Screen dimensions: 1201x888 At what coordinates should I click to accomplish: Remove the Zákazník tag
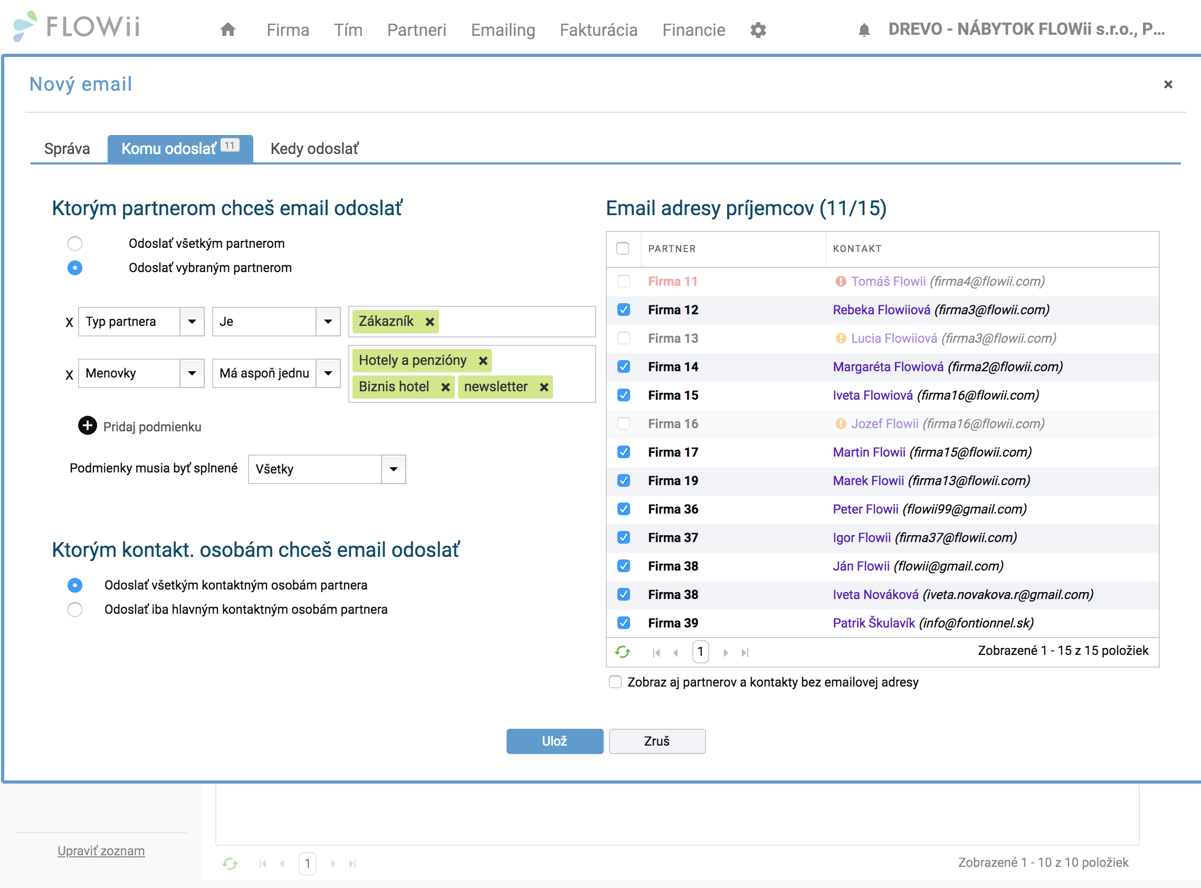click(x=430, y=322)
